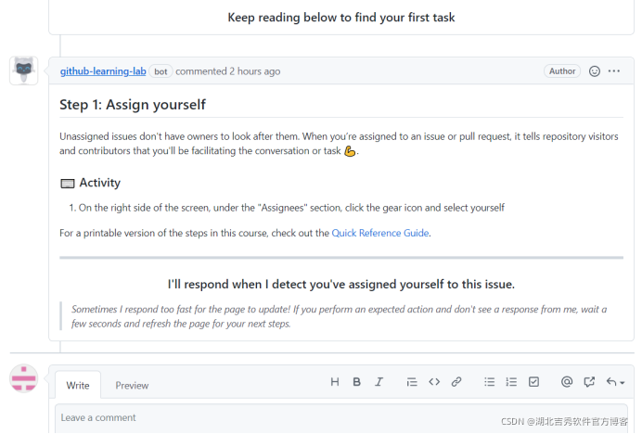Insert a quote block
The width and height of the screenshot is (642, 434).
coord(412,382)
